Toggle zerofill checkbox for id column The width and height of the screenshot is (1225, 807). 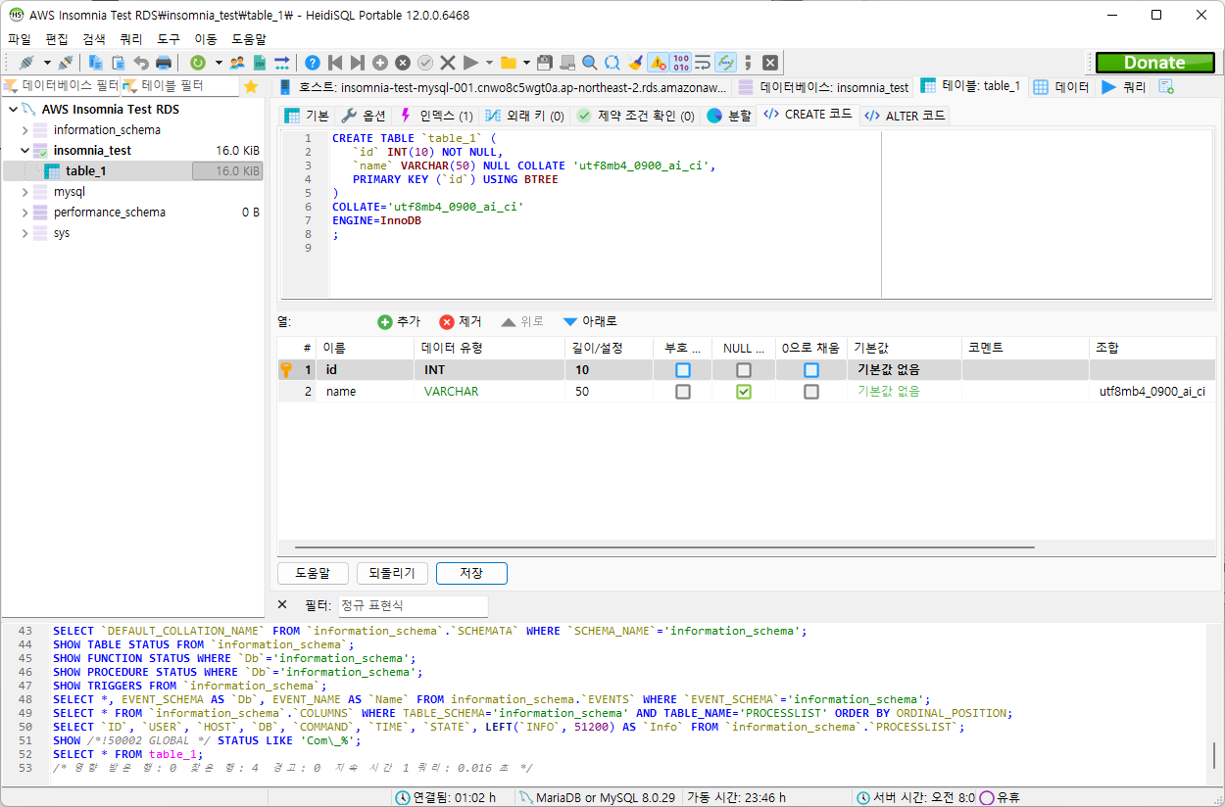811,370
